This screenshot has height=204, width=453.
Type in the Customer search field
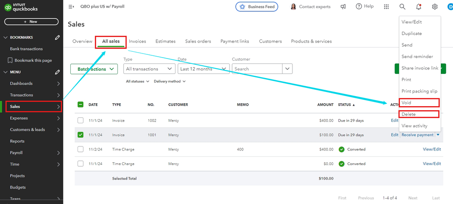[x=257, y=69]
